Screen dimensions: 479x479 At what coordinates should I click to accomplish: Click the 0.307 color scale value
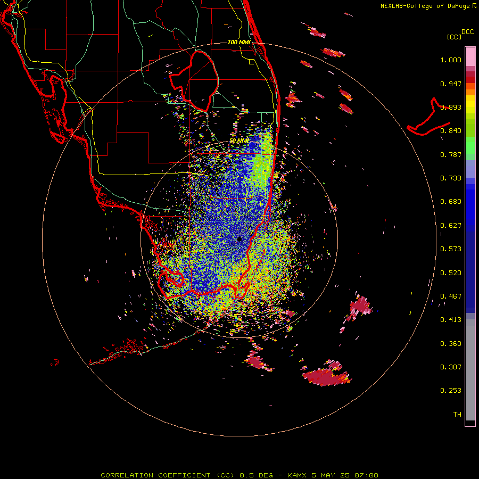pos(451,367)
